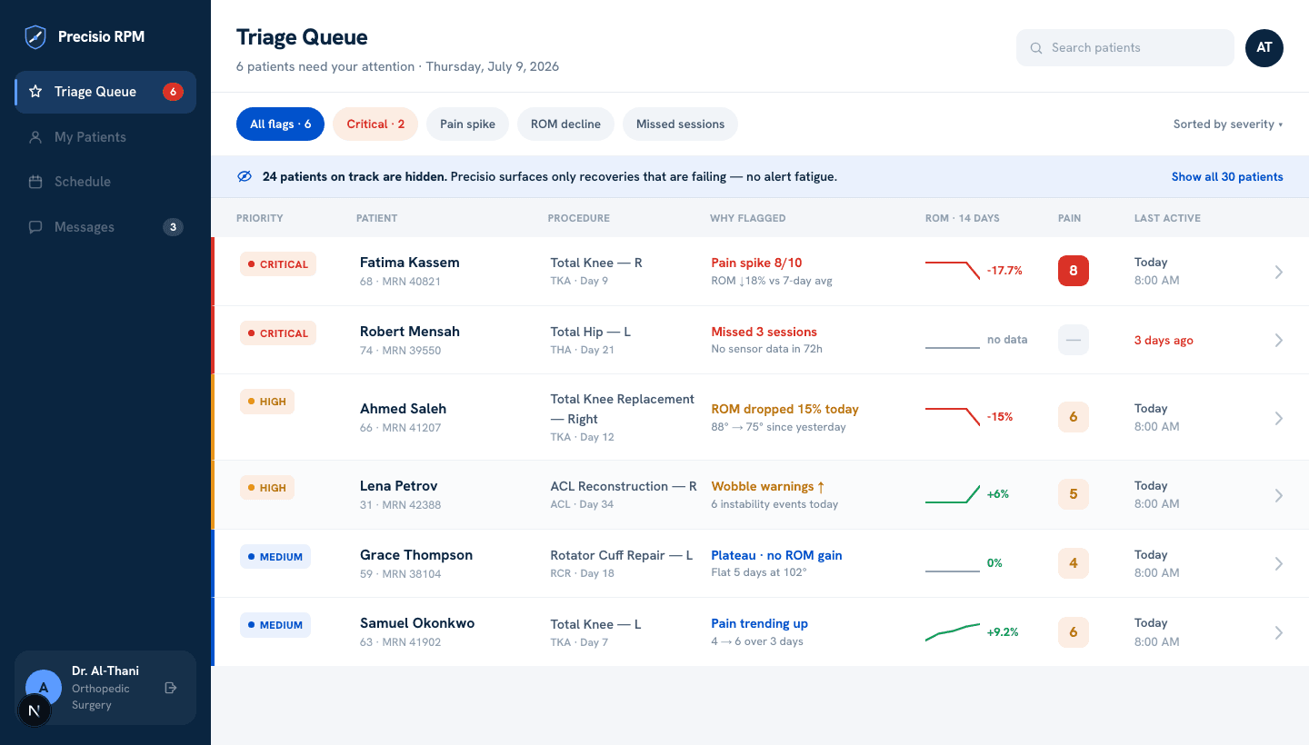Click the Precisio RPM shield logo

tap(35, 37)
